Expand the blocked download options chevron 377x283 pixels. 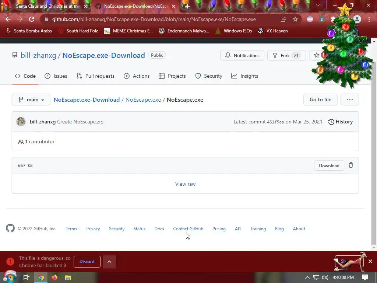[109, 262]
